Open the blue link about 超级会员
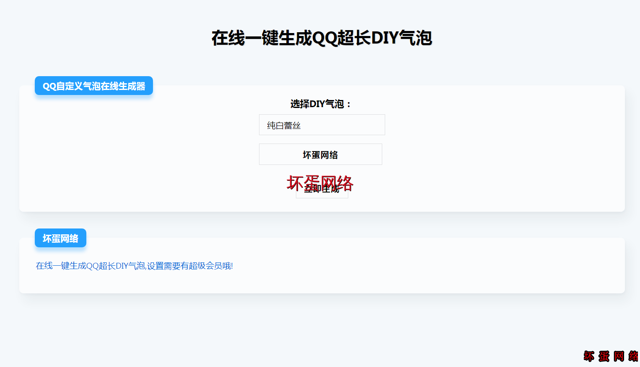The height and width of the screenshot is (367, 640). (x=134, y=266)
